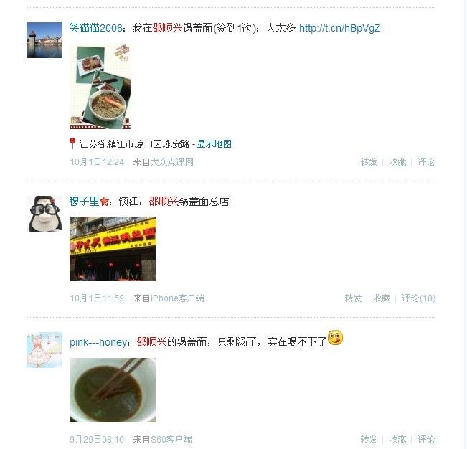Viewport: 467px width, 449px height.
Task: Click 评论 on the pink---honey post
Action: [x=426, y=439]
